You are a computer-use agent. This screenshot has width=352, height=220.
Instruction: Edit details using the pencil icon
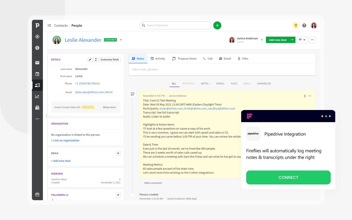[x=90, y=59]
